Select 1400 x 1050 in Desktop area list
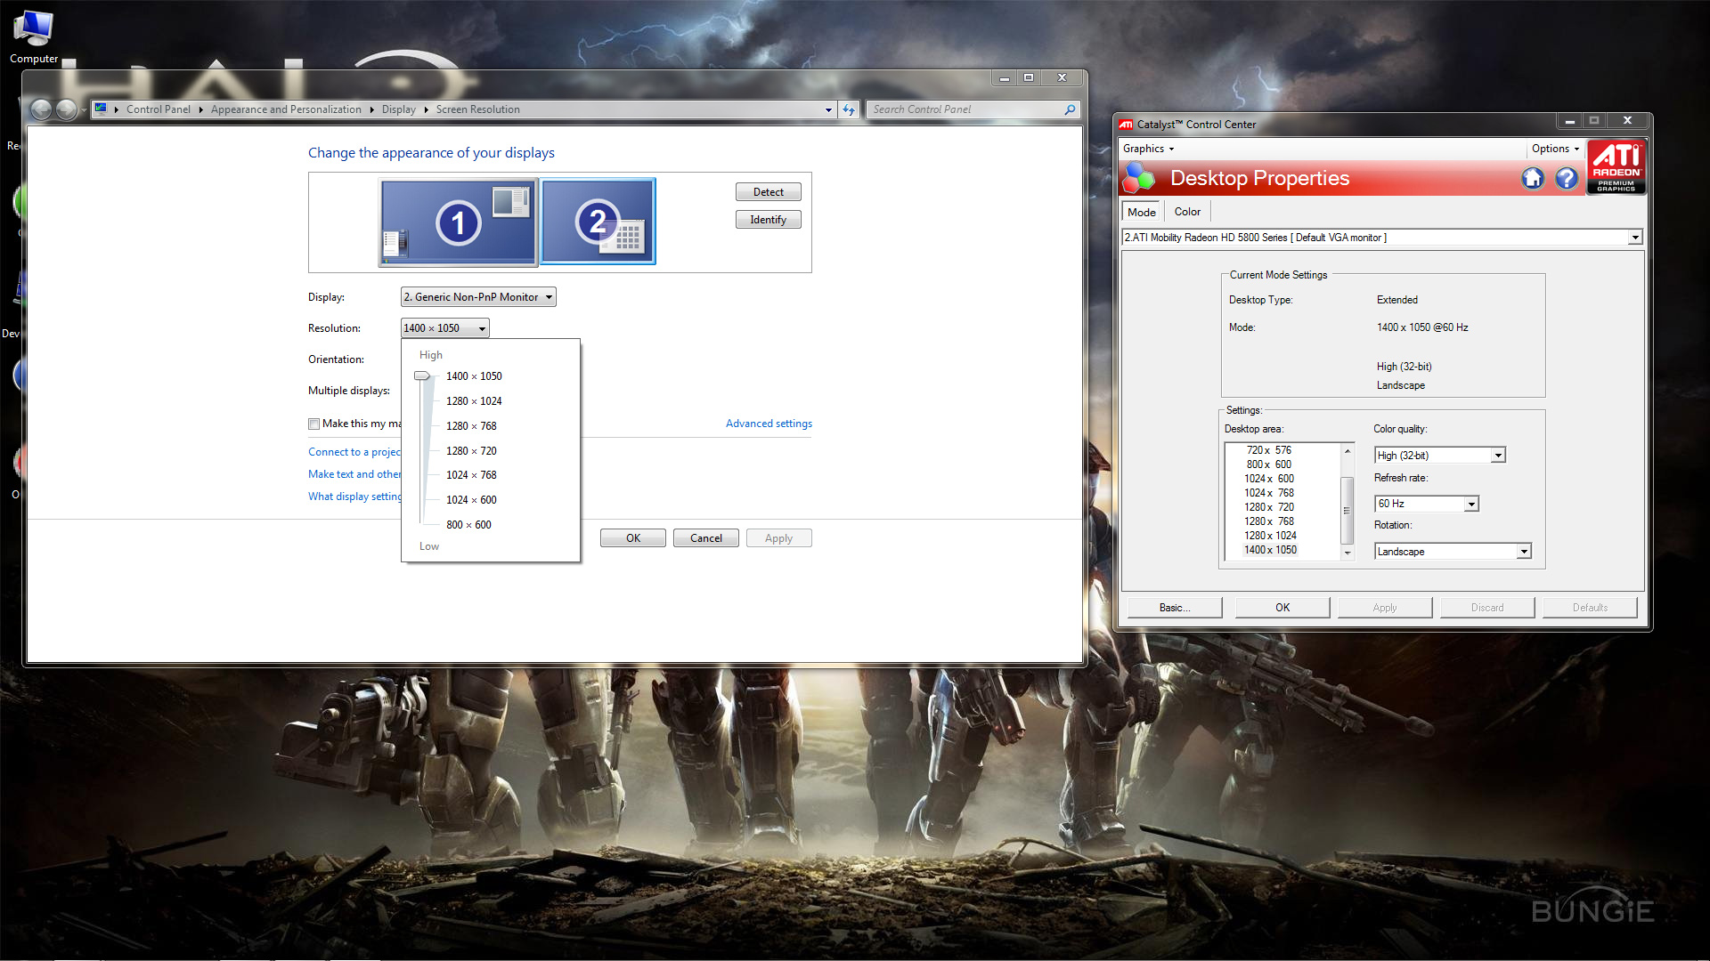The height and width of the screenshot is (961, 1710). pyautogui.click(x=1270, y=550)
